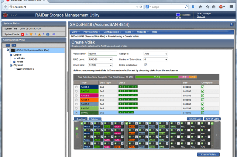Reload the page with the refresh icon
Viewport: 237px width, 157px height.
(x=141, y=7)
